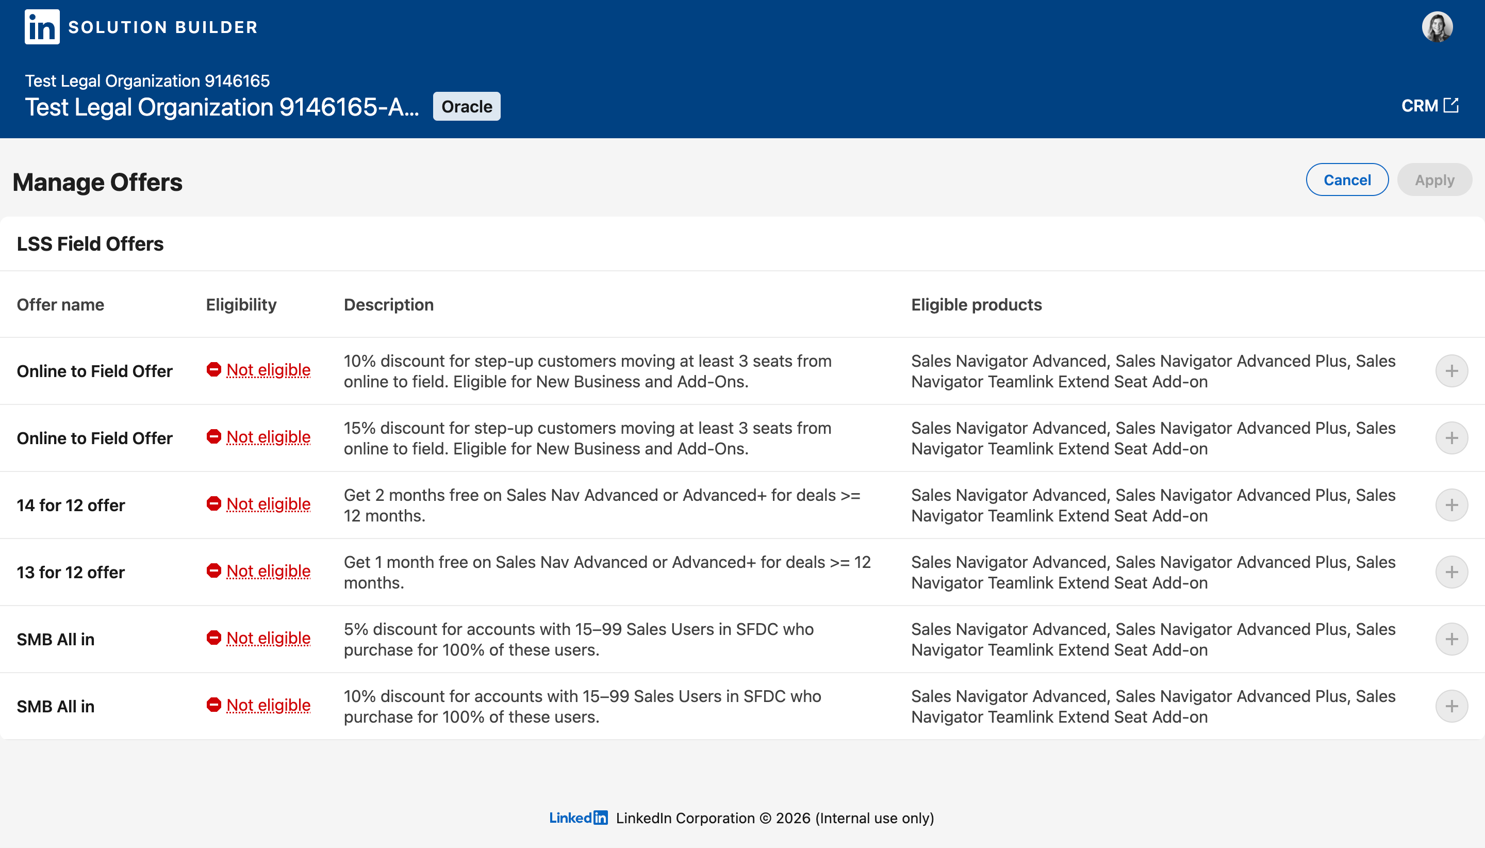Open Not eligible link for 10% SMB All in

point(268,705)
